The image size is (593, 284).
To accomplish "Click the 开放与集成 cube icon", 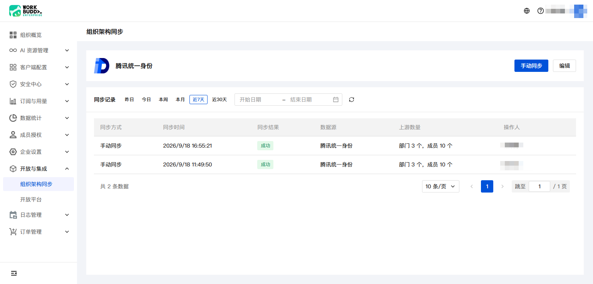I will (x=13, y=169).
